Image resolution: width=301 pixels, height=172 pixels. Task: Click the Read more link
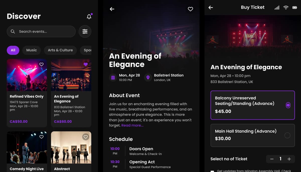pyautogui.click(x=132, y=125)
